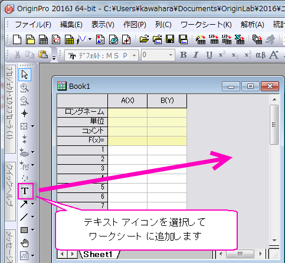Image resolution: width=285 pixels, height=263 pixels.
Task: Open the Project Explorer side tab
Action: click(9, 109)
